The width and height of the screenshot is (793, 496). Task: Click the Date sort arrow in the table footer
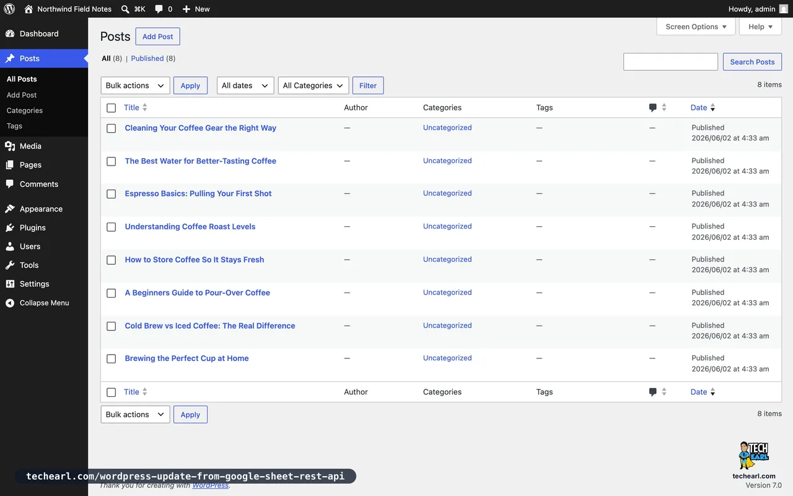click(712, 392)
